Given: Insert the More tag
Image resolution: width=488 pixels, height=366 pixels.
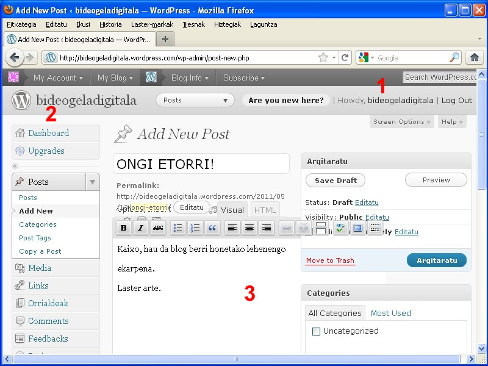Looking at the screenshot, I should click(321, 228).
